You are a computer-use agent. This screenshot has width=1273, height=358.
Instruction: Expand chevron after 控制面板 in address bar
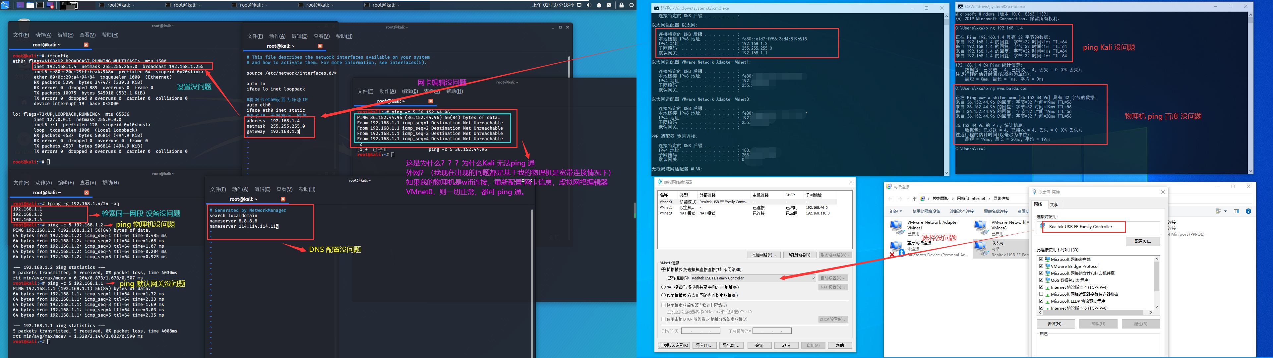click(953, 199)
